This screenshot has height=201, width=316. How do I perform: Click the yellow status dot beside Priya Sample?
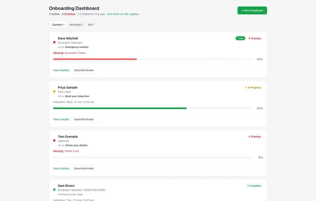click(54, 91)
